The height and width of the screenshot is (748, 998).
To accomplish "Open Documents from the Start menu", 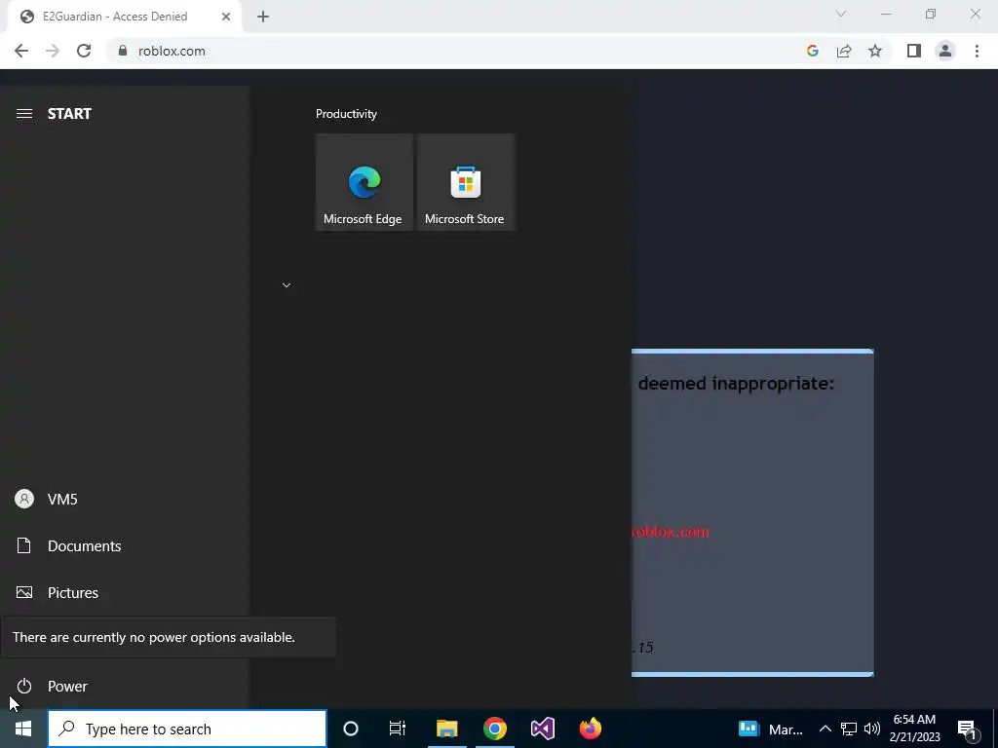I will tap(124, 545).
